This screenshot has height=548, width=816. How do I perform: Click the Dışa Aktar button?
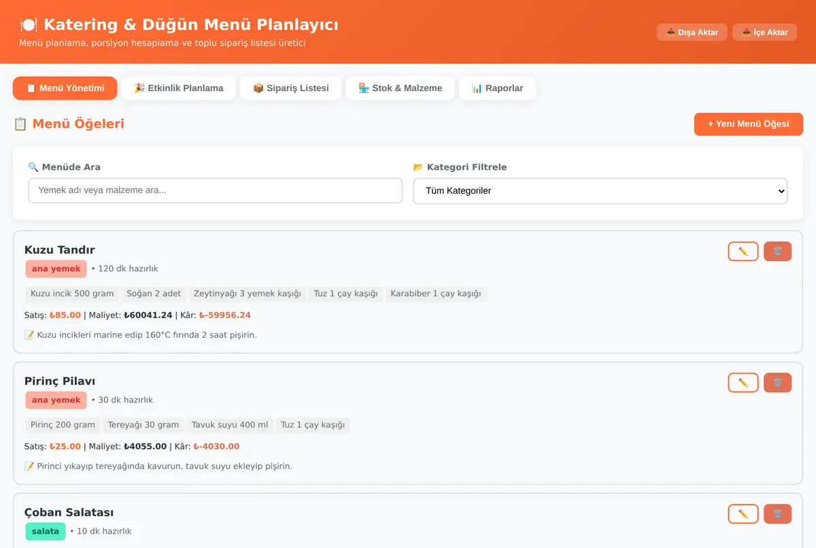692,32
